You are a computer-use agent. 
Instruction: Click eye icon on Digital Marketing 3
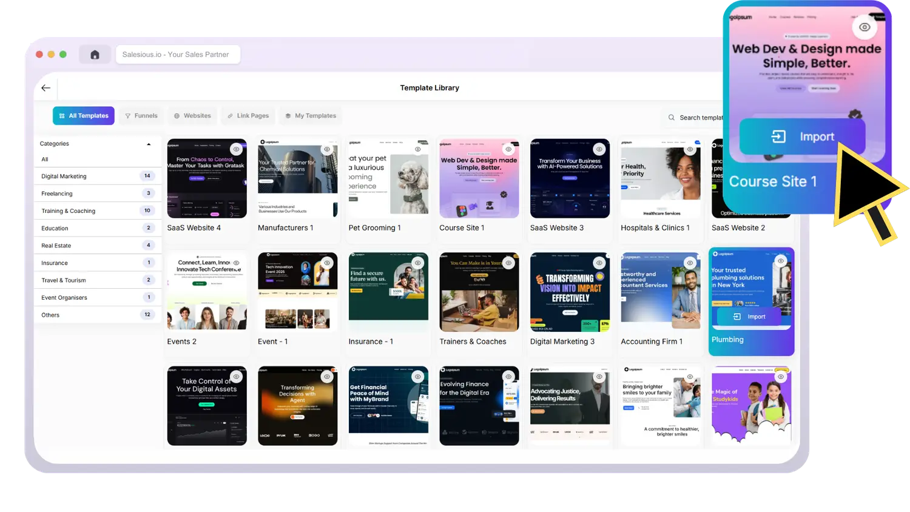point(599,263)
